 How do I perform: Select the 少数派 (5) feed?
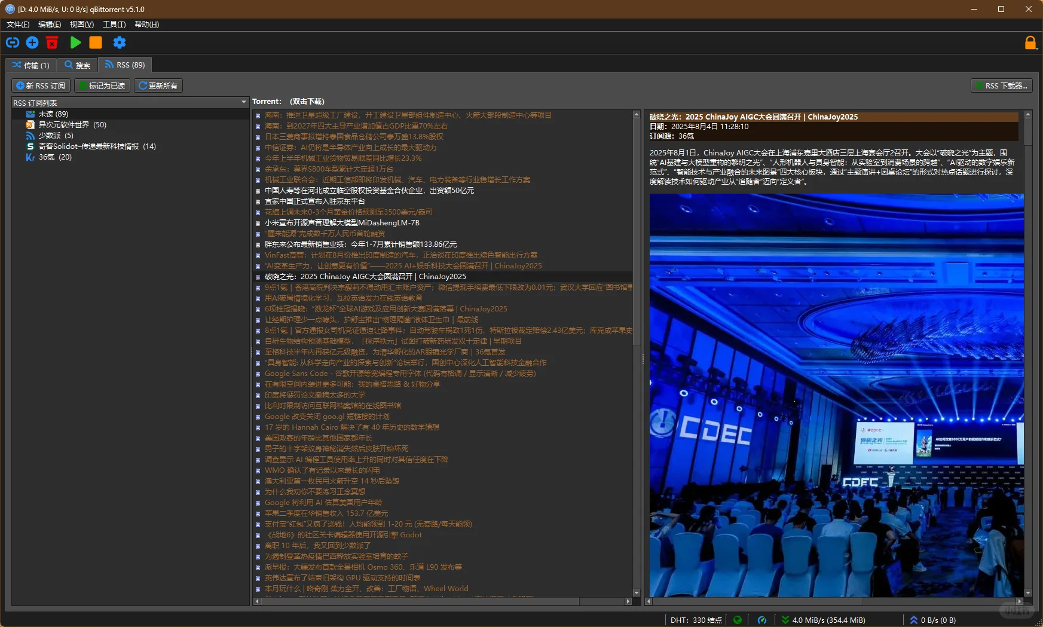point(130,136)
